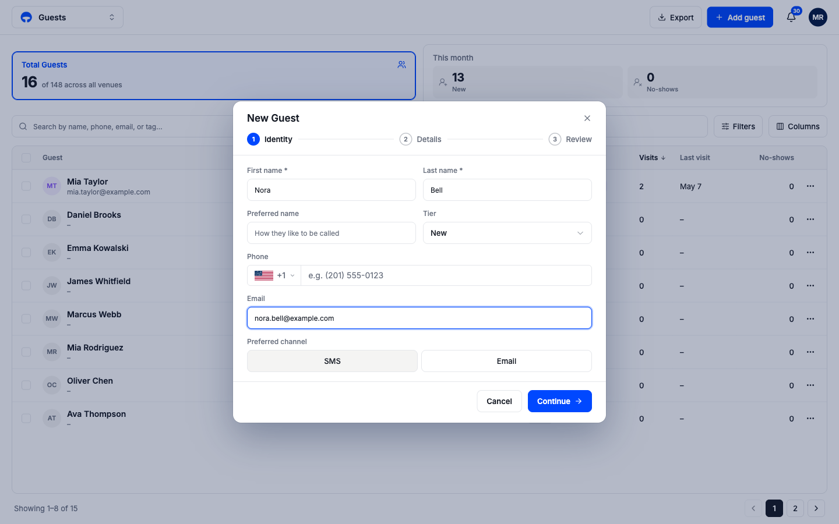Image resolution: width=839 pixels, height=524 pixels.
Task: Go to the Identity step
Action: 270,139
